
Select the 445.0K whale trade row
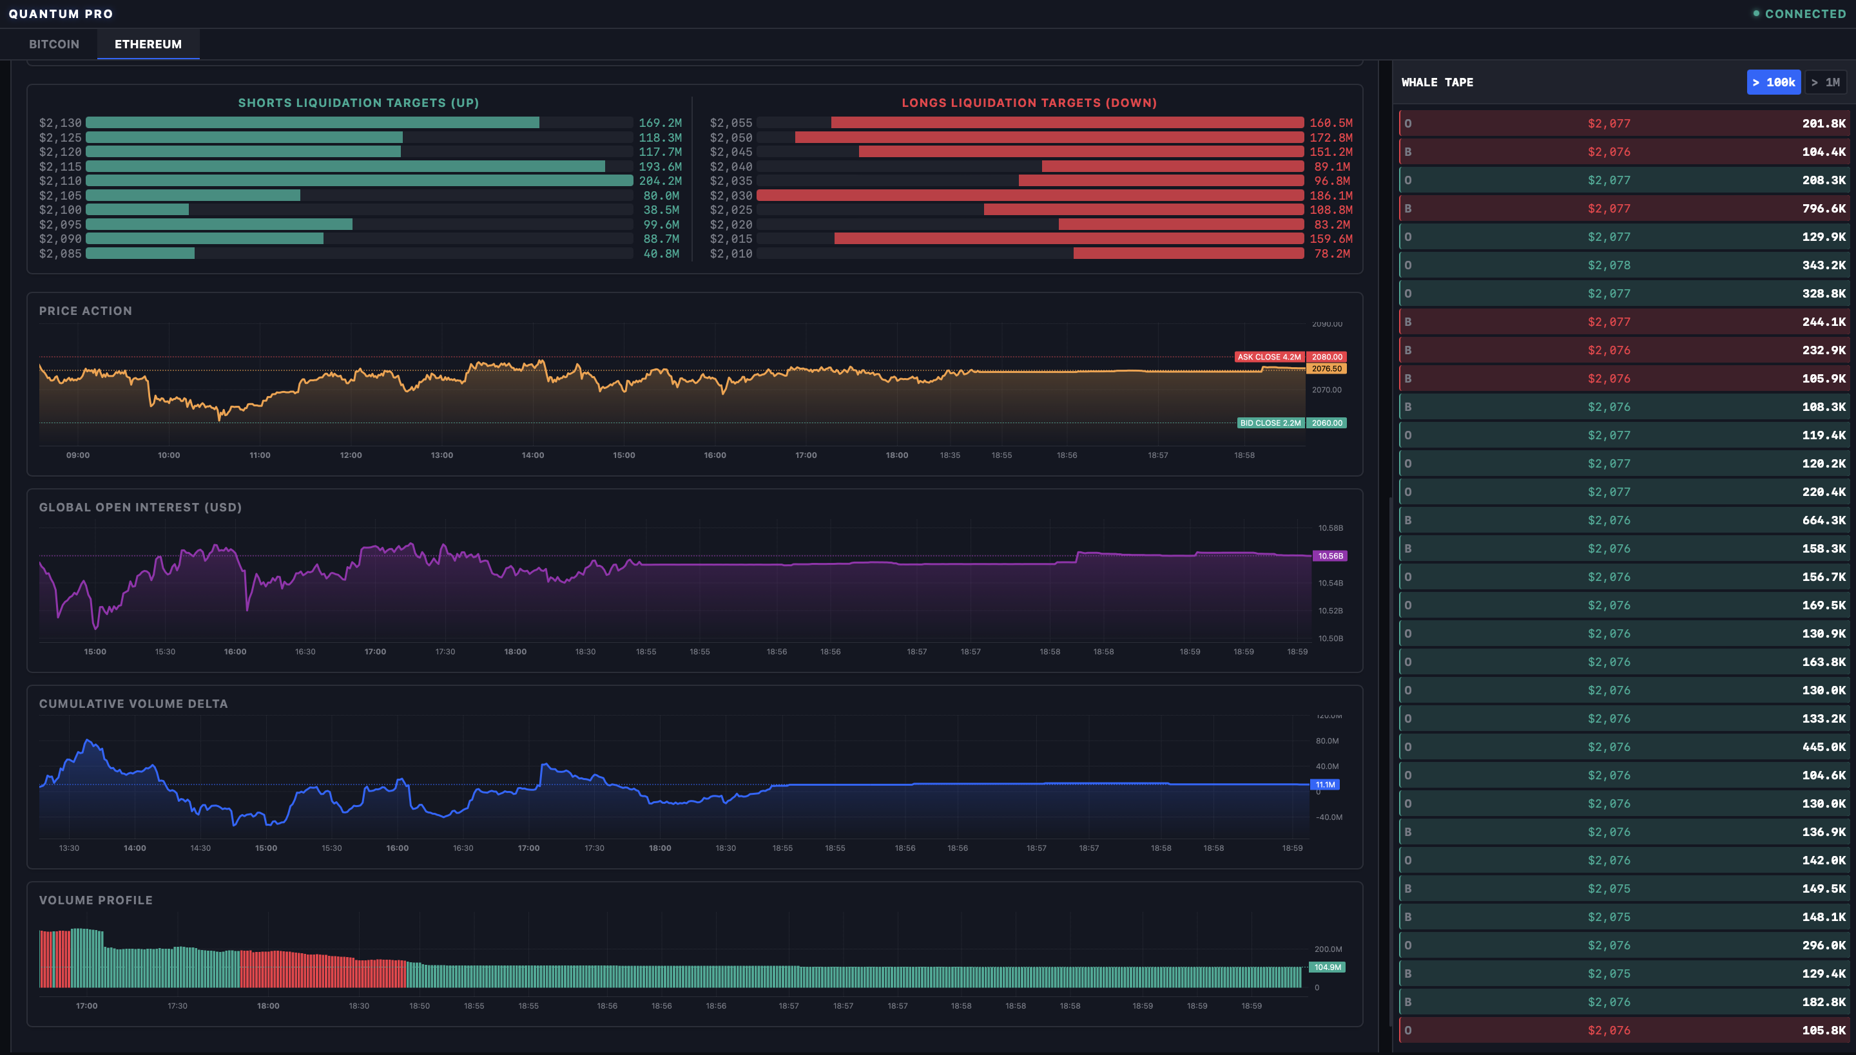(x=1624, y=747)
